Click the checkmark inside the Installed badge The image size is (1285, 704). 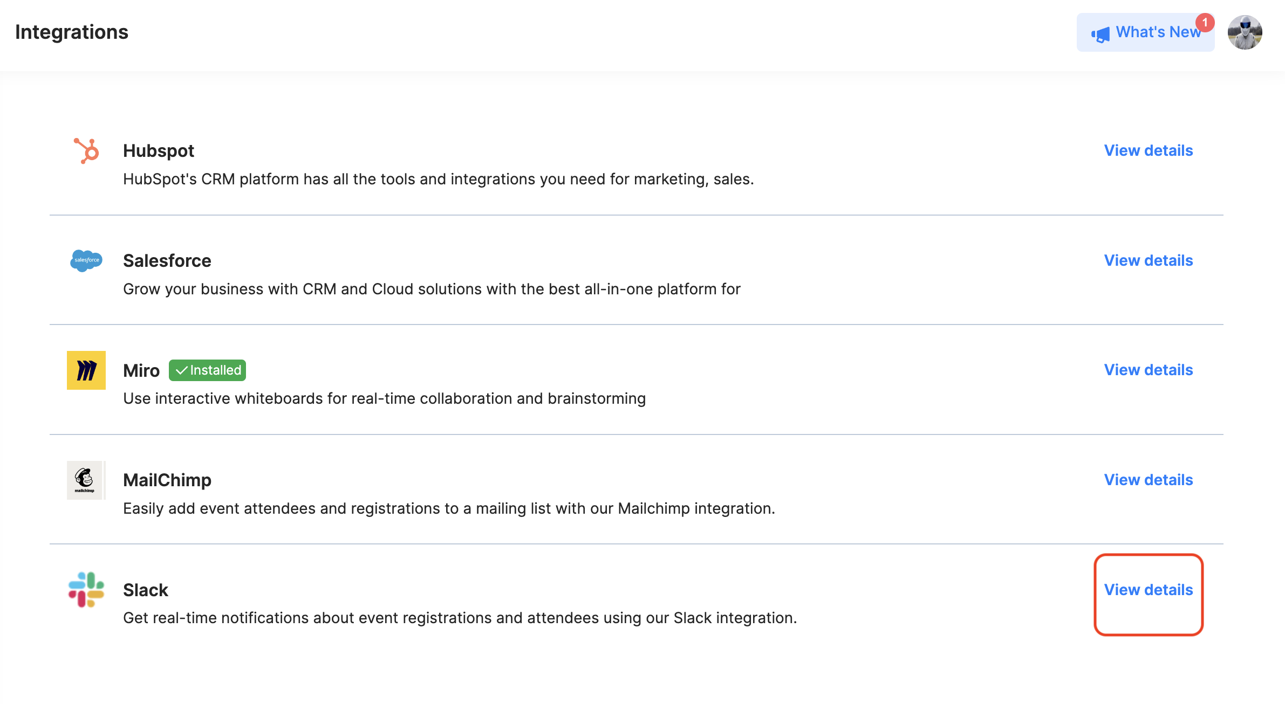pyautogui.click(x=182, y=370)
